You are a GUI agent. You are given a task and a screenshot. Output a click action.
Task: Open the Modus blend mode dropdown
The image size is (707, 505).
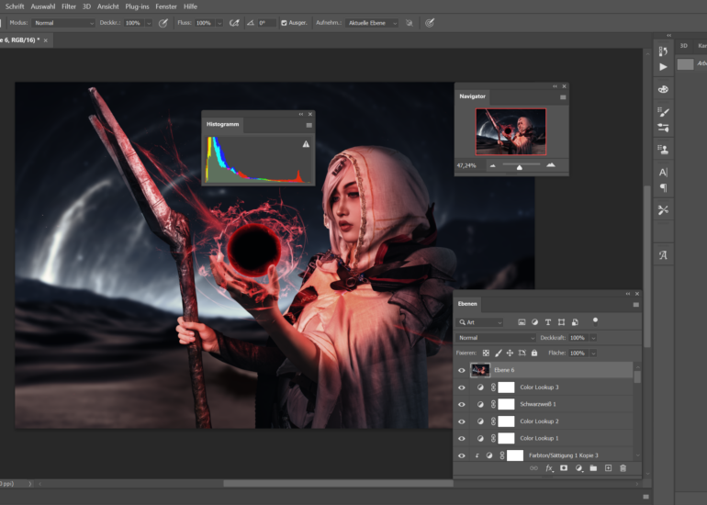63,23
